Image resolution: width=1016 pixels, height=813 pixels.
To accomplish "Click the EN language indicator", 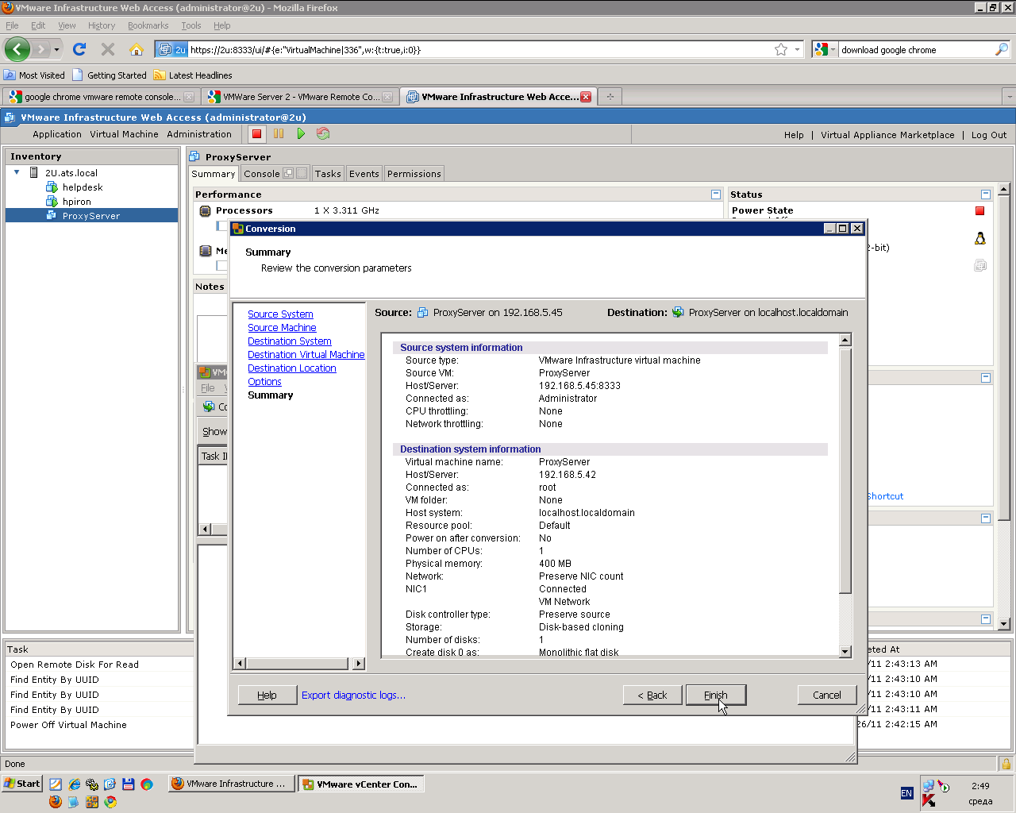I will (906, 793).
